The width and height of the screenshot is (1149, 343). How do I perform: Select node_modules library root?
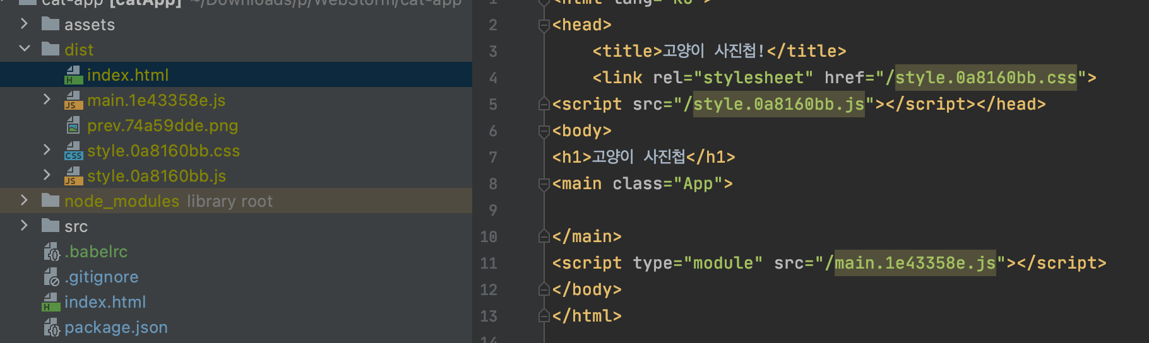[x=169, y=201]
